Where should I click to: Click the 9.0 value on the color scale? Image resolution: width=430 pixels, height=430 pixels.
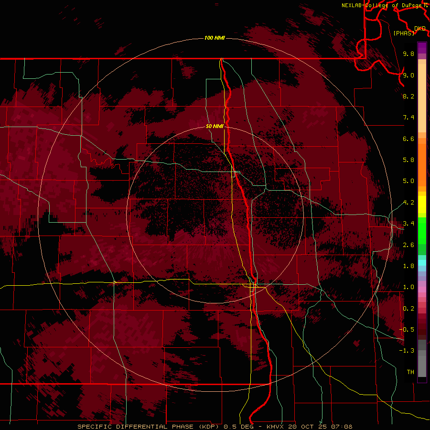pyautogui.click(x=408, y=75)
